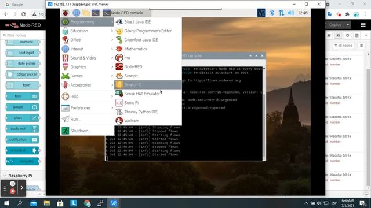Go back in the browser
This screenshot has width=371, height=208.
(6, 14)
